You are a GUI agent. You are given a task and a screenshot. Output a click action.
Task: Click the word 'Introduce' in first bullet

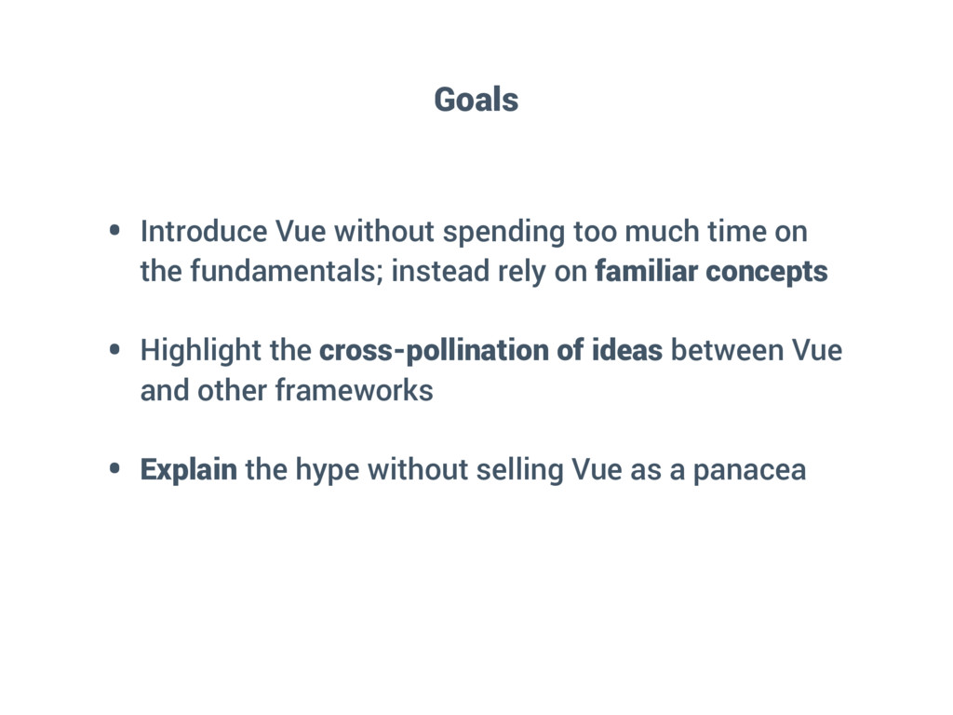[200, 231]
